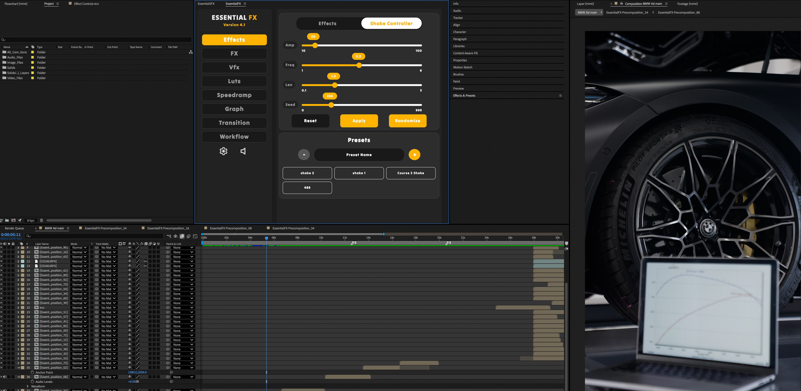The width and height of the screenshot is (801, 391).
Task: Click the speaker icon in Essential FX panel
Action: click(x=243, y=151)
